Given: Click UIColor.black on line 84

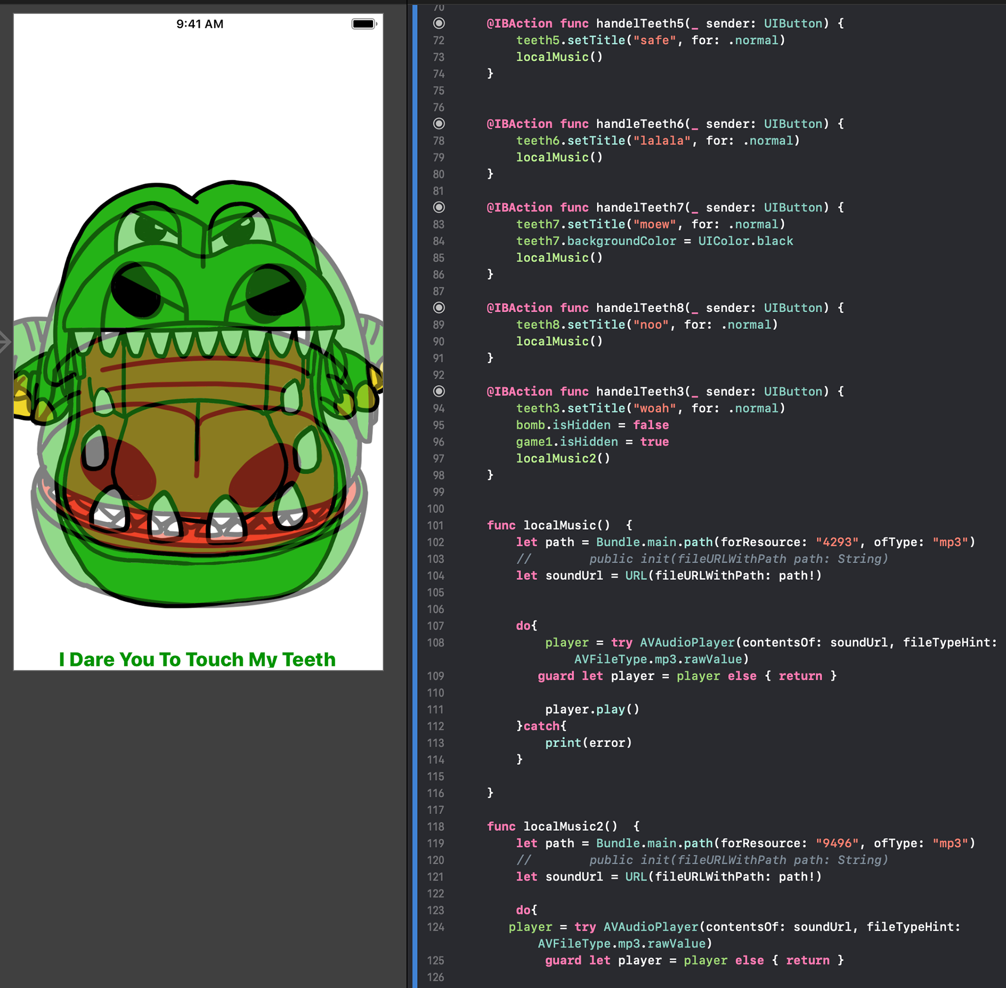Looking at the screenshot, I should tap(746, 241).
